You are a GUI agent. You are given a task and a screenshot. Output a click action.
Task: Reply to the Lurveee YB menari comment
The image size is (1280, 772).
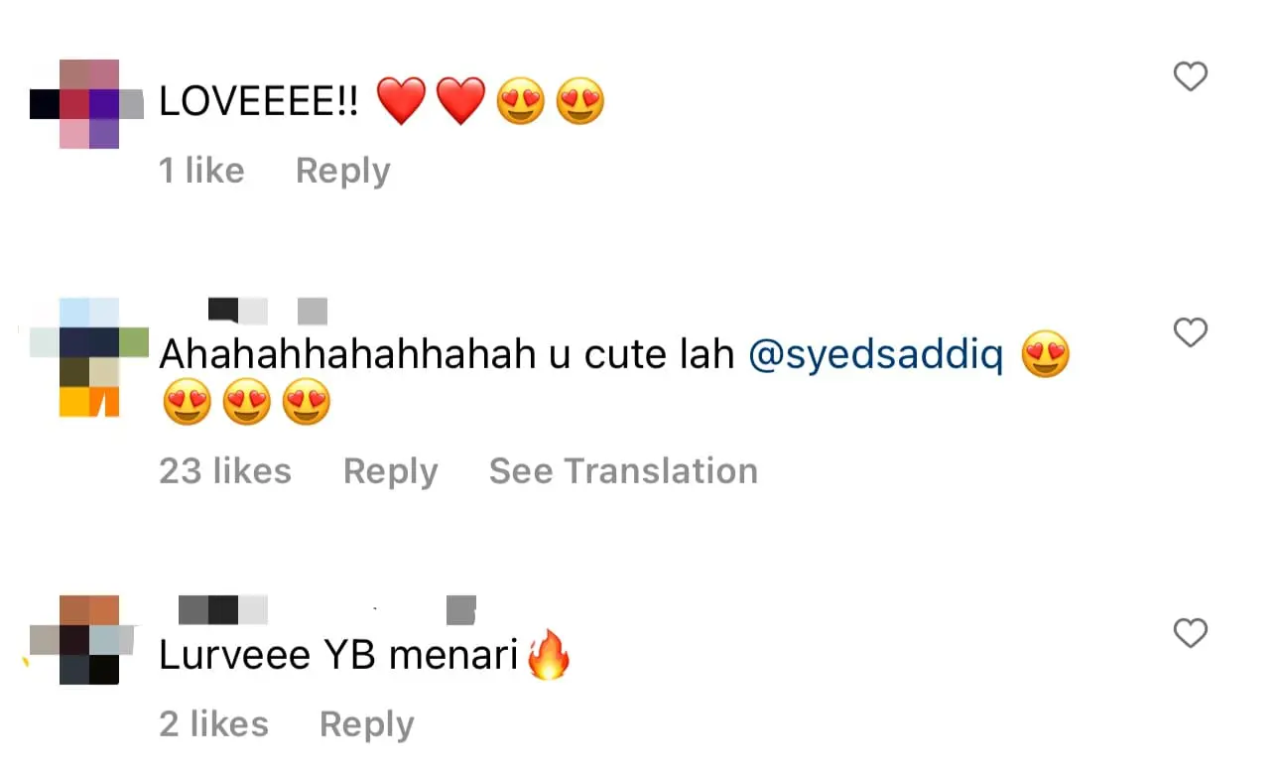click(366, 723)
